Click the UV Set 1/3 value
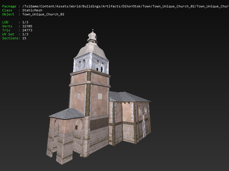The height and width of the screenshot is (171, 229). click(x=25, y=34)
